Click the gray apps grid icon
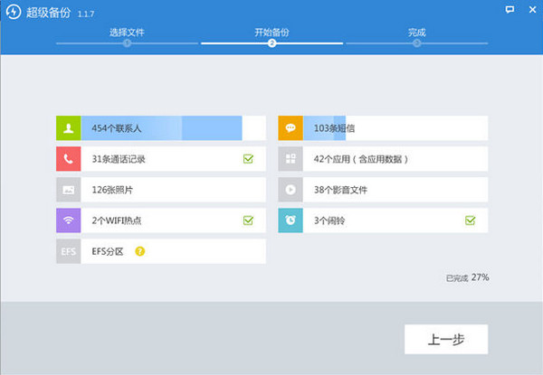The image size is (543, 375). point(291,159)
